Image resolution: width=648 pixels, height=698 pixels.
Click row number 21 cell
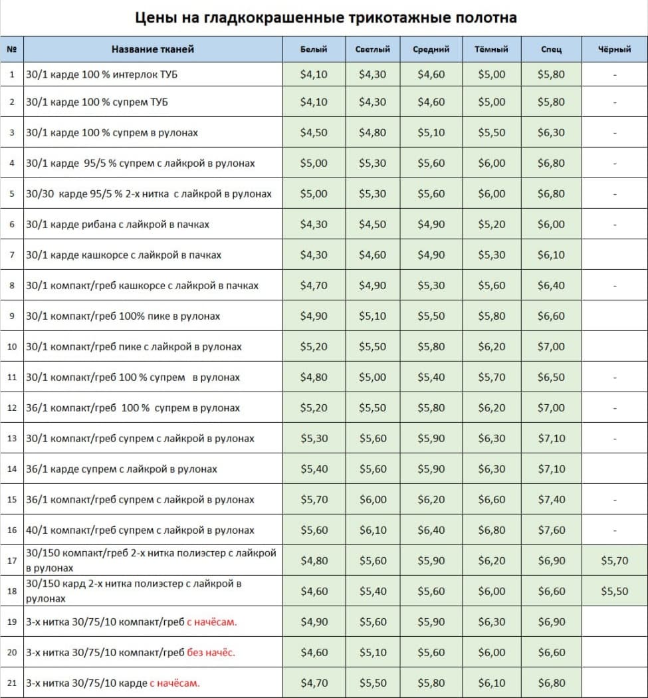[x=11, y=683]
